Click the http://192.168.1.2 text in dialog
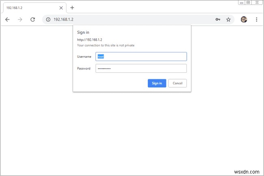The height and width of the screenshot is (176, 264). (90, 40)
